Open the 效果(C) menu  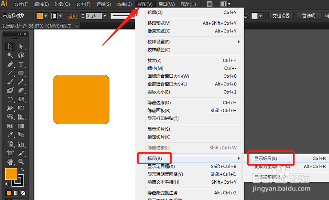[124, 4]
